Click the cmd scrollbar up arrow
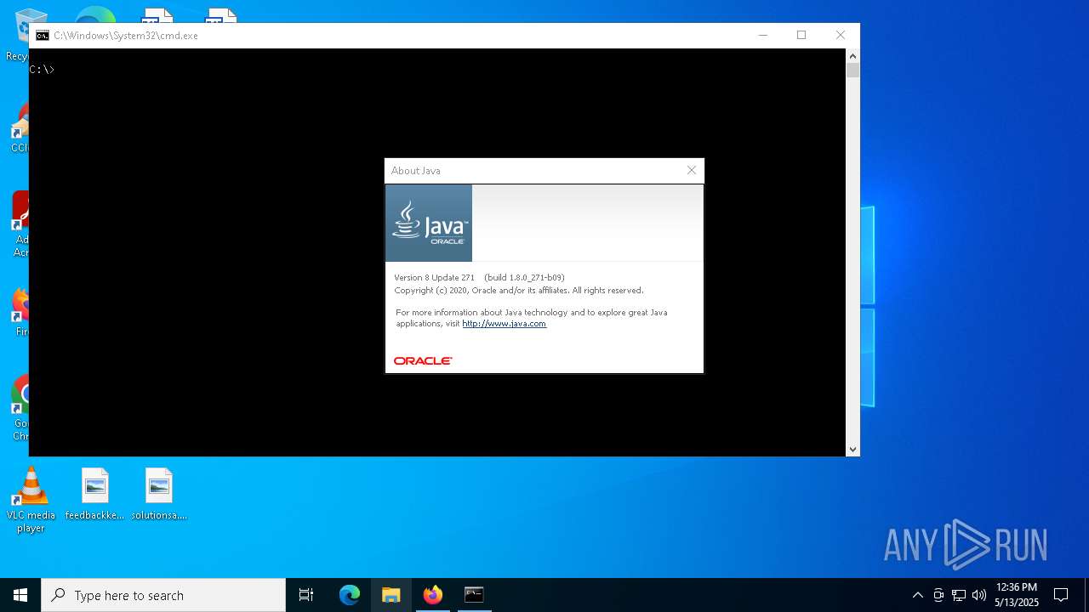 coord(852,56)
